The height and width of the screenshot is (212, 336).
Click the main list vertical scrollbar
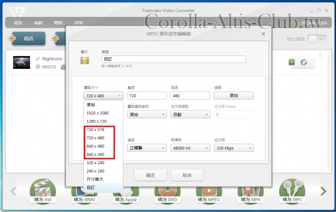coord(328,111)
